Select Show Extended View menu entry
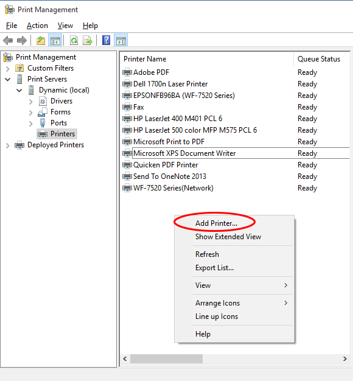The width and height of the screenshot is (353, 381). pos(228,237)
